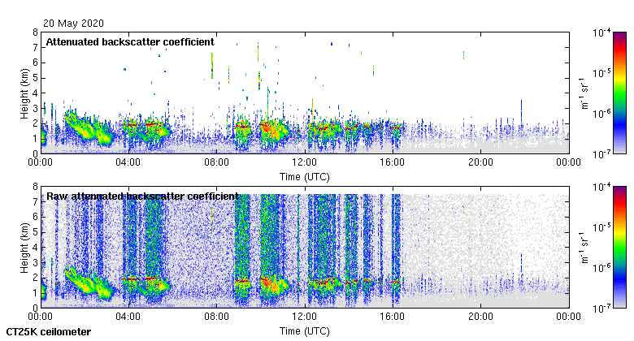Click the 16:00 tick label on top plot

tap(393, 162)
